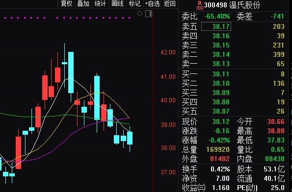Click the diamond icon above the chart
Viewport: 292px width, 192px height.
click(139, 14)
